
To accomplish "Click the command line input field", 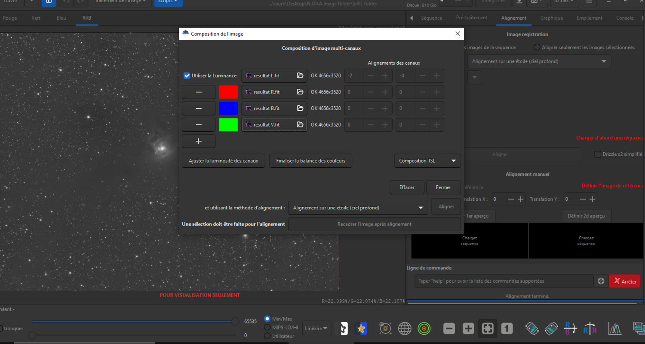I will coord(504,281).
